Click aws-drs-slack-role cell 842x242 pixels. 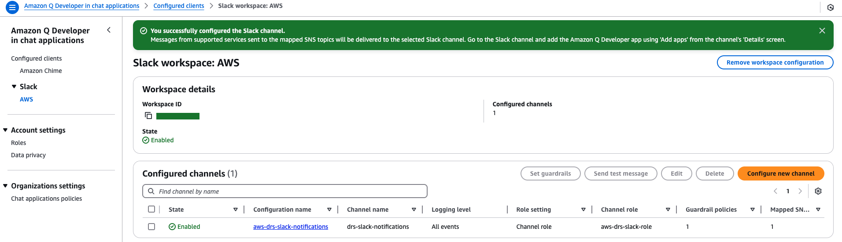tap(626, 227)
